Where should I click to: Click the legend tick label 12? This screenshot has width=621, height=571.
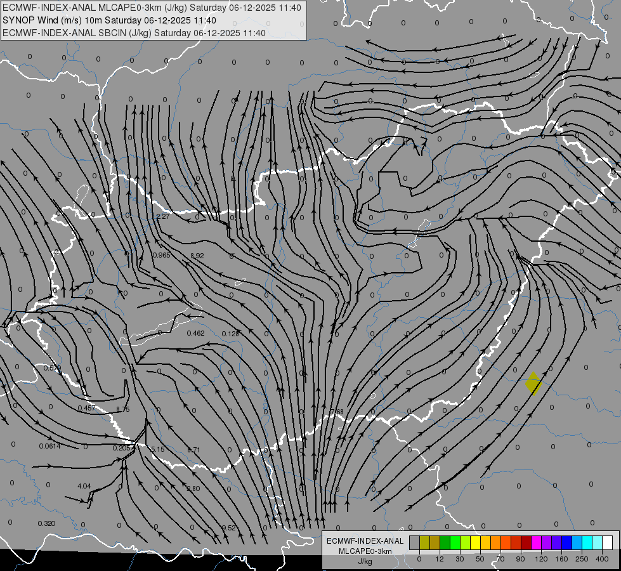[439, 559]
